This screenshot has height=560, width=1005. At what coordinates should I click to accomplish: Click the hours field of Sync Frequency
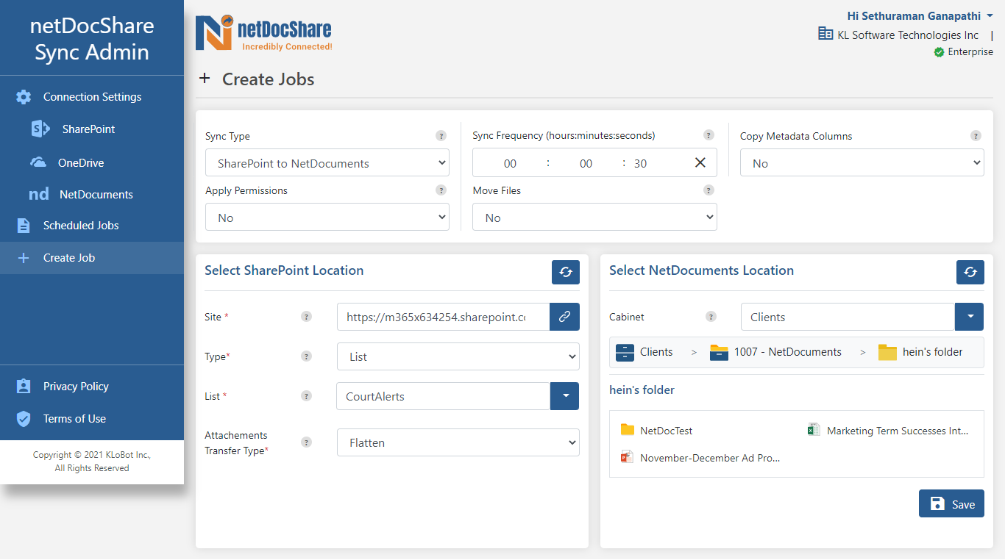pyautogui.click(x=510, y=163)
